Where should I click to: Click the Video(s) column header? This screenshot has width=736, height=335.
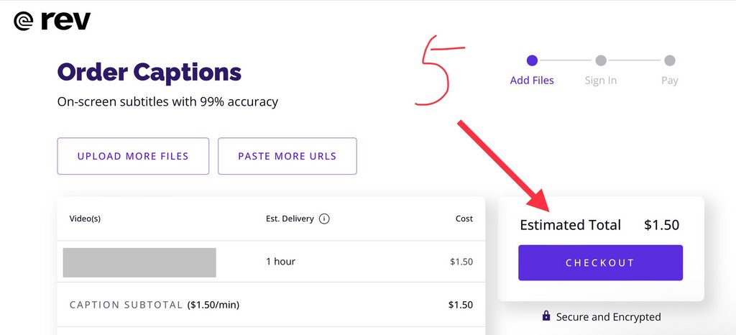(x=85, y=219)
